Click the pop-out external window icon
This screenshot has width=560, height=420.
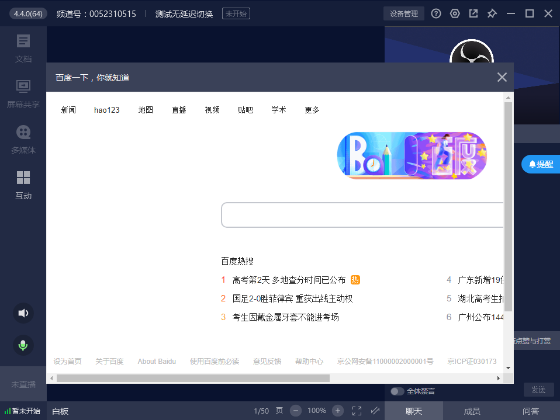(473, 13)
